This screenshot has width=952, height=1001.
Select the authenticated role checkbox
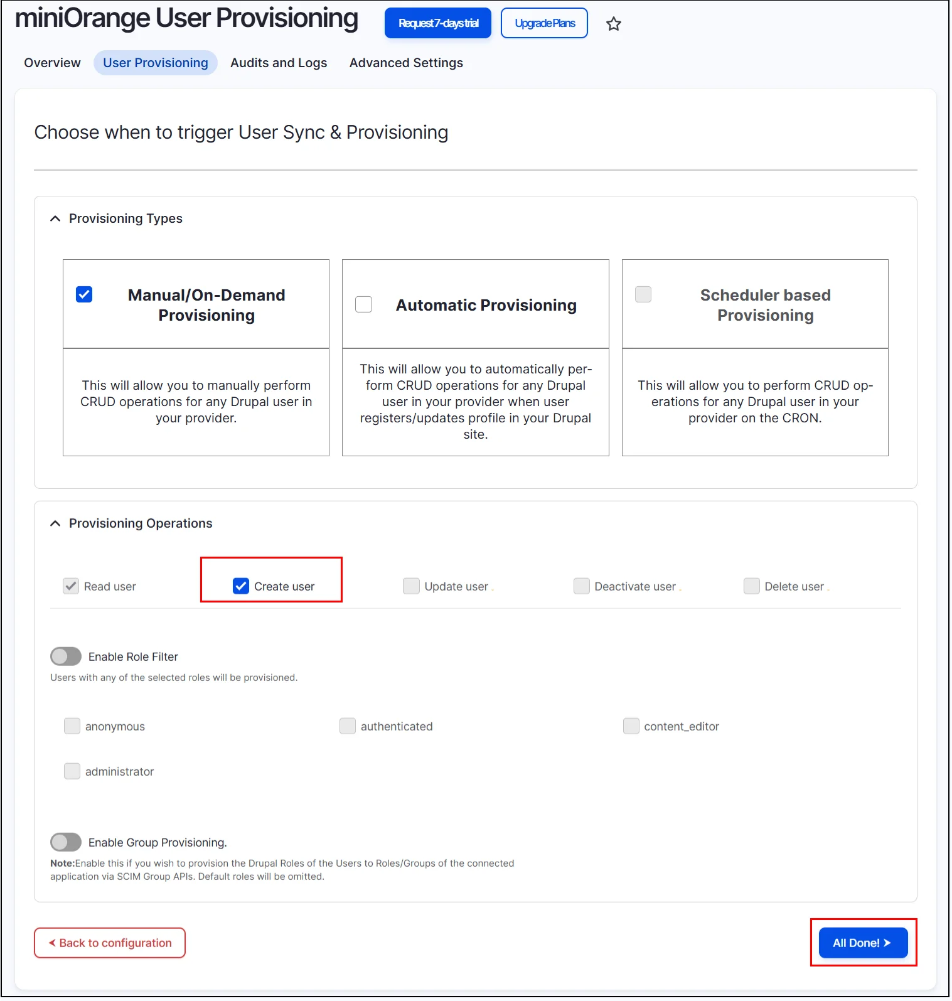coord(348,726)
